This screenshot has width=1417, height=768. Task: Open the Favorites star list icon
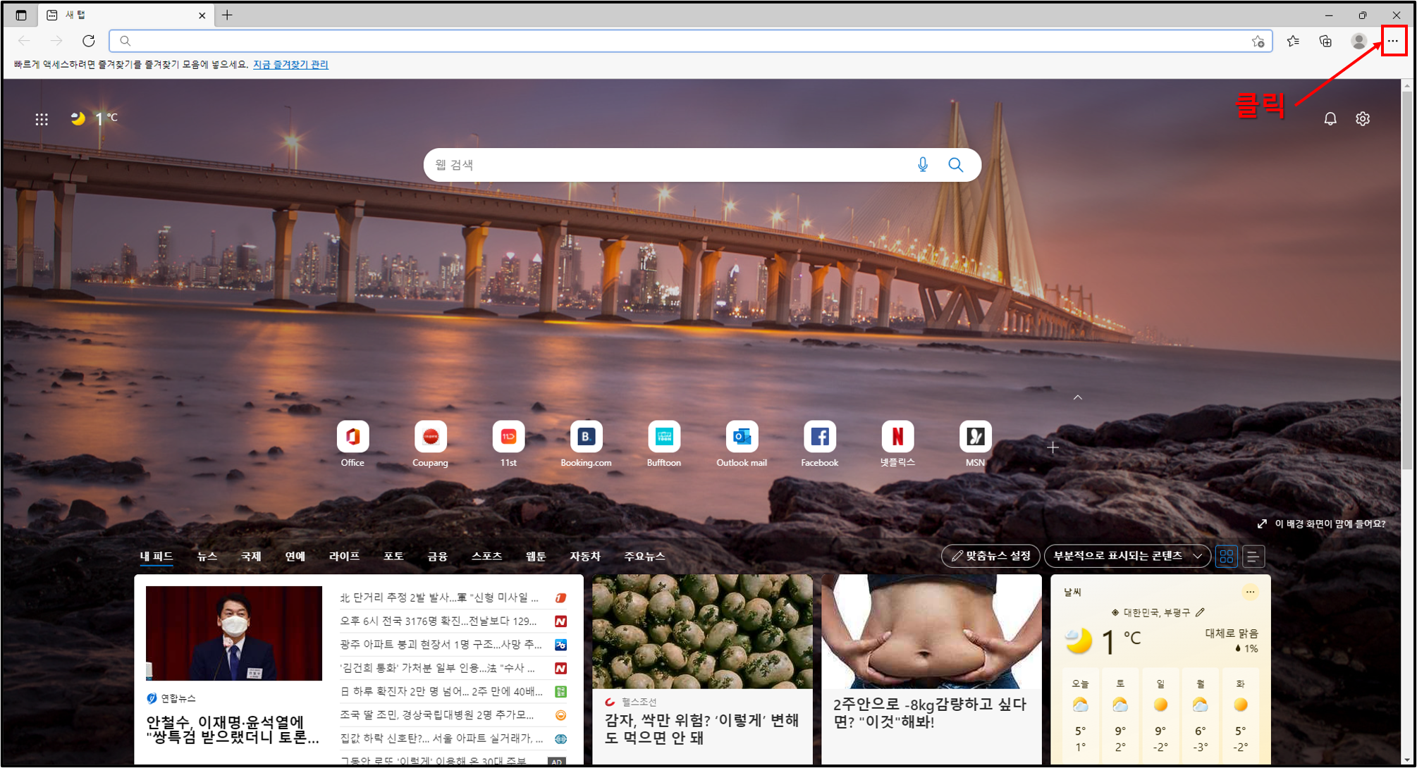(x=1293, y=41)
